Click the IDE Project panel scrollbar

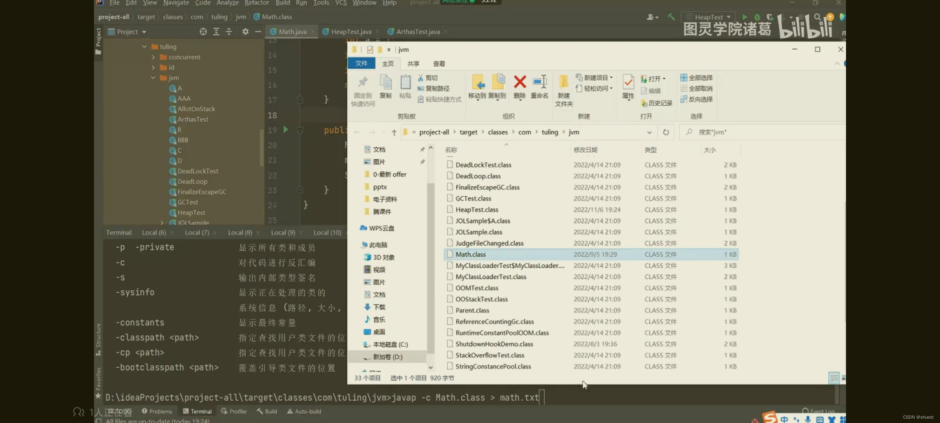pyautogui.click(x=262, y=147)
